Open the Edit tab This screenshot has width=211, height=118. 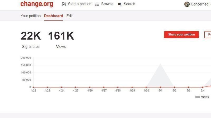pyautogui.click(x=69, y=16)
